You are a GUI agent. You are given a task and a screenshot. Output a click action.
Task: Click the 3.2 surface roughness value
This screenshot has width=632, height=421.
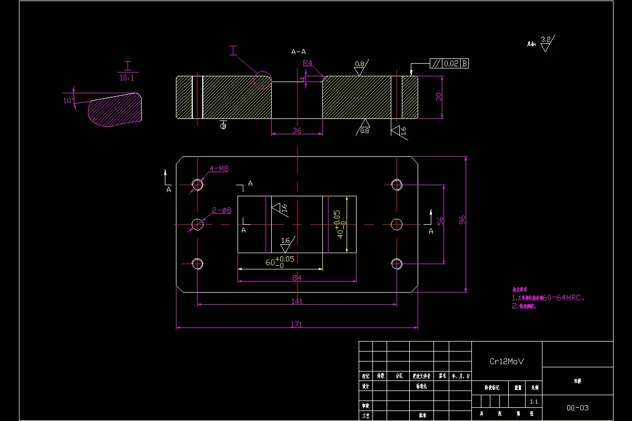(546, 39)
